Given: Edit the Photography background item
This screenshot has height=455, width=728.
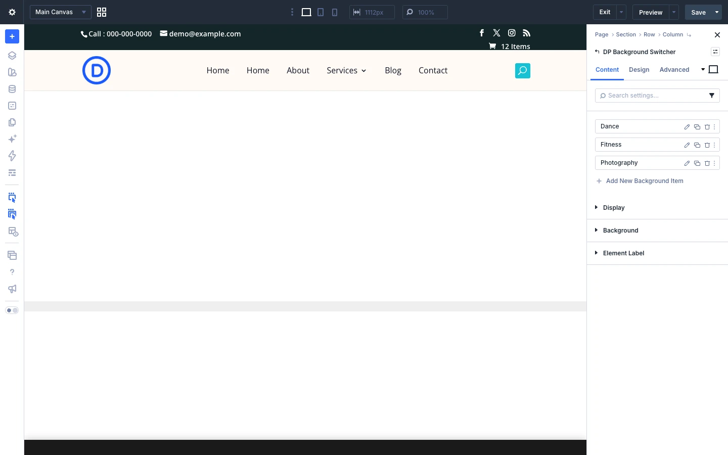Looking at the screenshot, I should click(x=687, y=163).
